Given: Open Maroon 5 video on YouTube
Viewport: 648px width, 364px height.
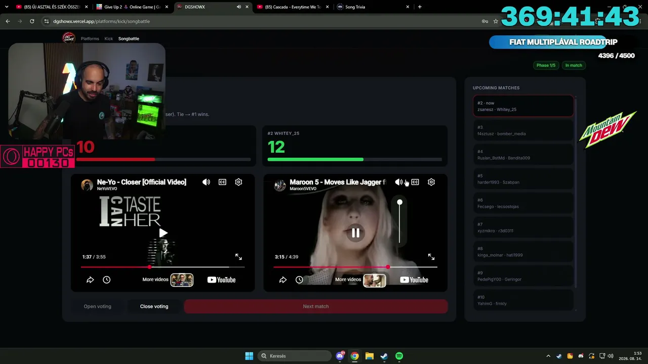Looking at the screenshot, I should click(x=414, y=280).
